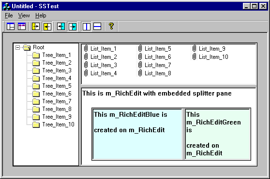Click the paperclip icon of List_Item_2
This screenshot has height=179, width=270.
[x=86, y=57]
